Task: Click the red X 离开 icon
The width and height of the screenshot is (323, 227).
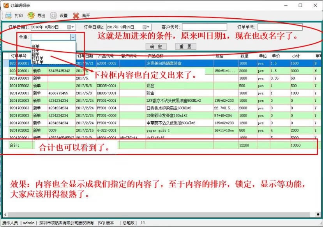Action: (76, 16)
